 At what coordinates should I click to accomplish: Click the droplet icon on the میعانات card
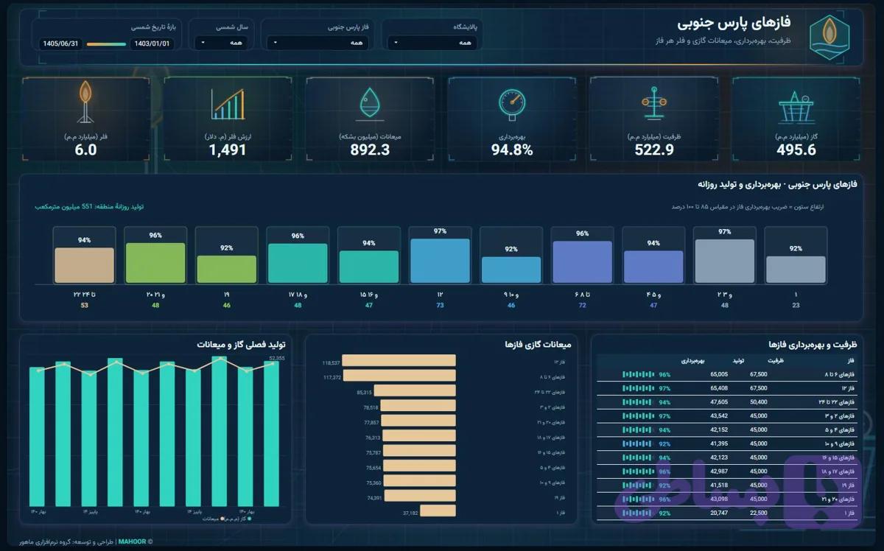coord(370,105)
